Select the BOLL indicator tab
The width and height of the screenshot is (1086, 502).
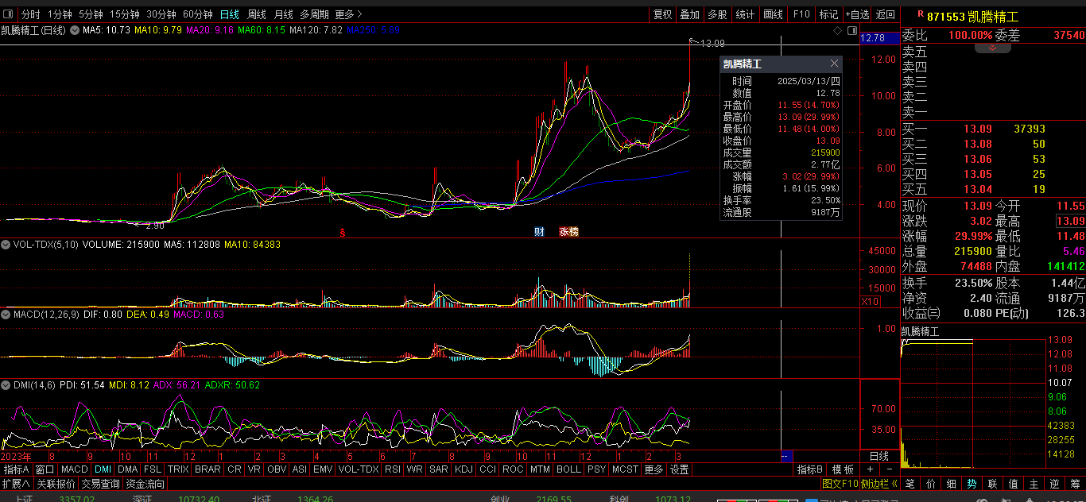pyautogui.click(x=568, y=469)
